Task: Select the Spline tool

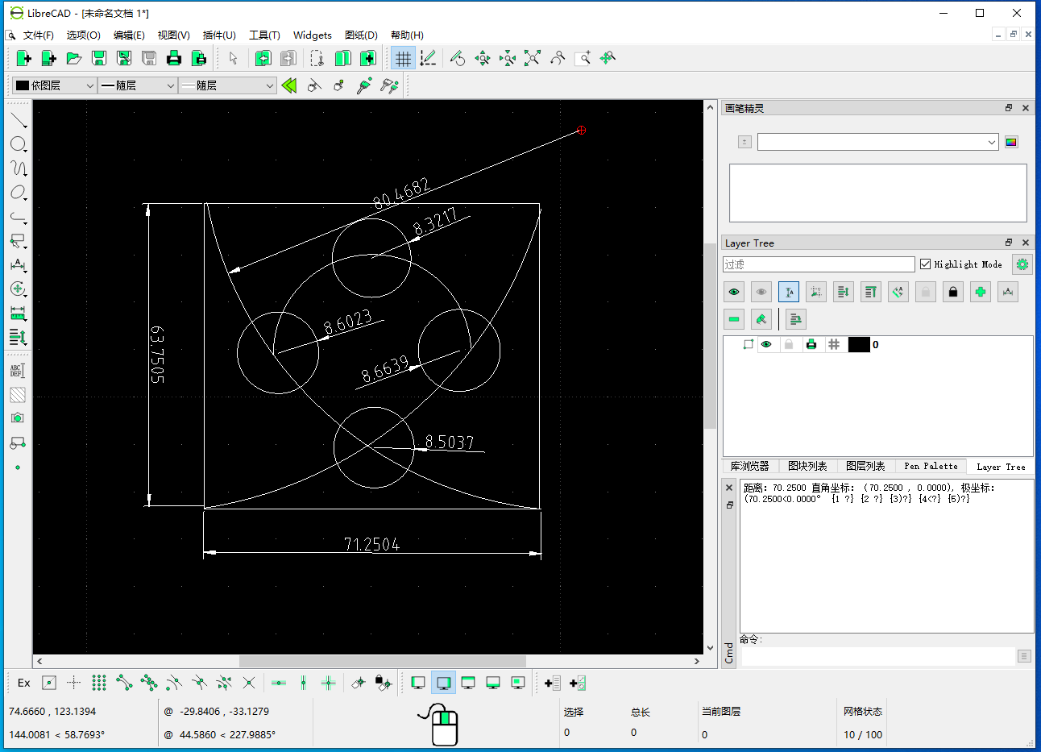Action: [19, 168]
